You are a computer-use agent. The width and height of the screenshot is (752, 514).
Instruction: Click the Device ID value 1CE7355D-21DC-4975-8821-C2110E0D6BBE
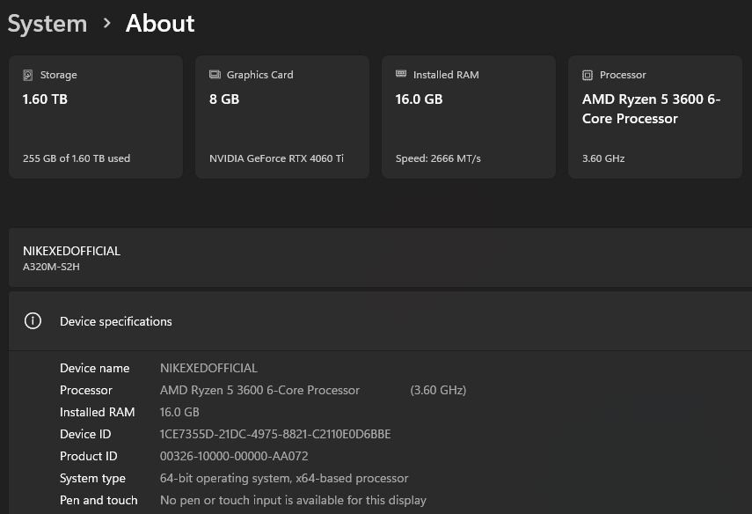coord(275,434)
